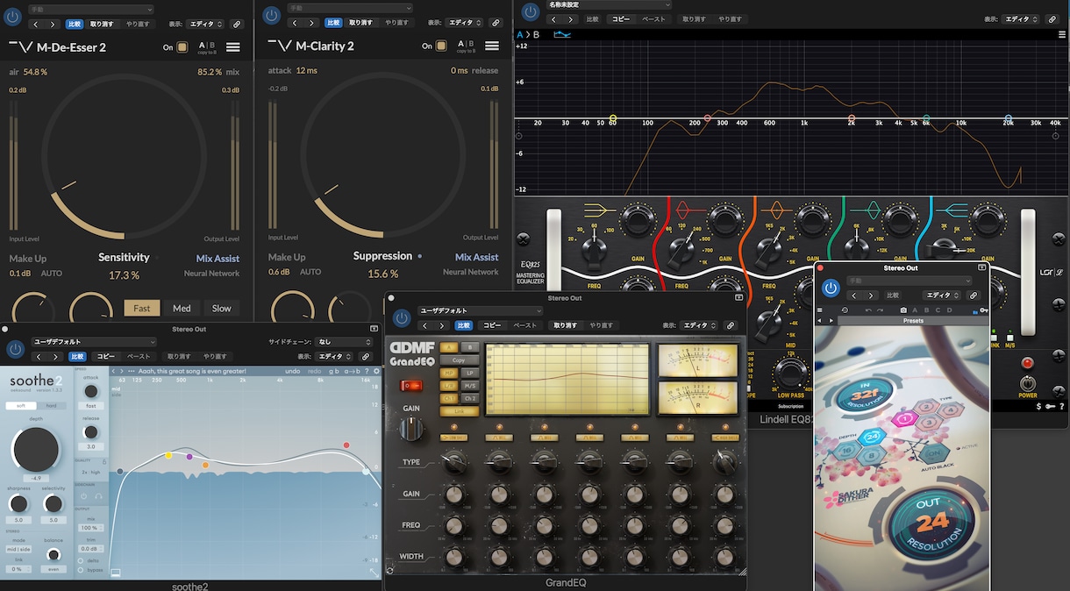Click the GrandEQ Link button
1070x591 pixels.
460,410
